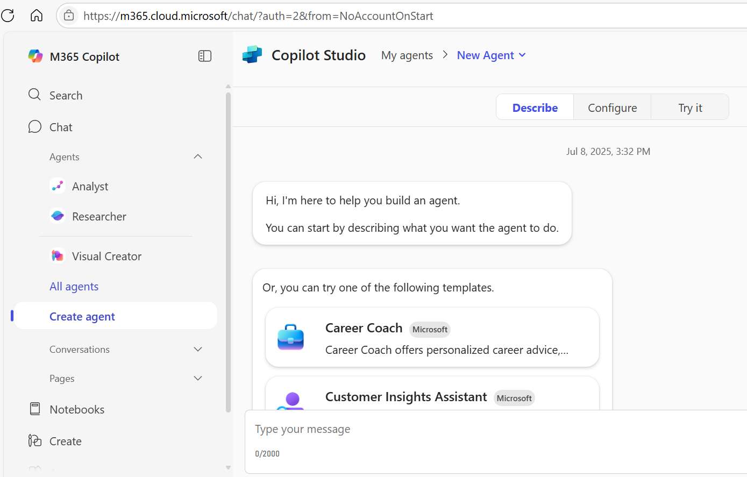
Task: Click sidebar scroll down arrow
Action: coord(228,468)
